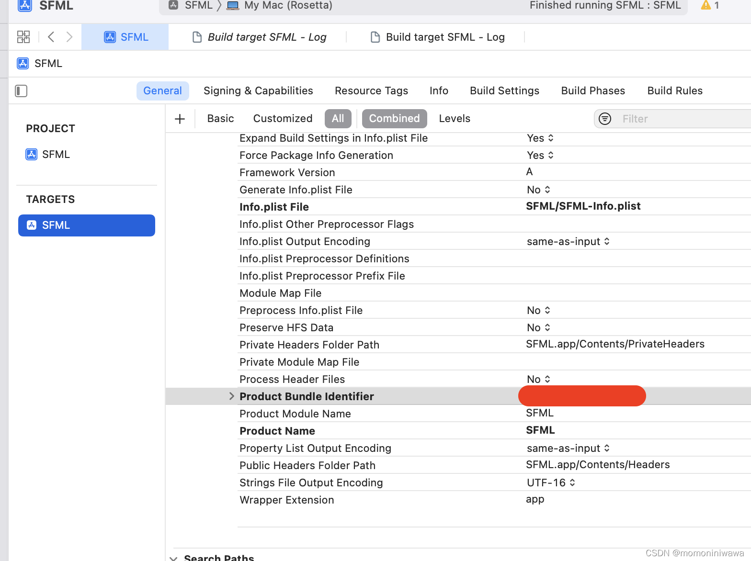Screen dimensions: 751x561
Task: Show Basic build settings
Action: (220, 118)
